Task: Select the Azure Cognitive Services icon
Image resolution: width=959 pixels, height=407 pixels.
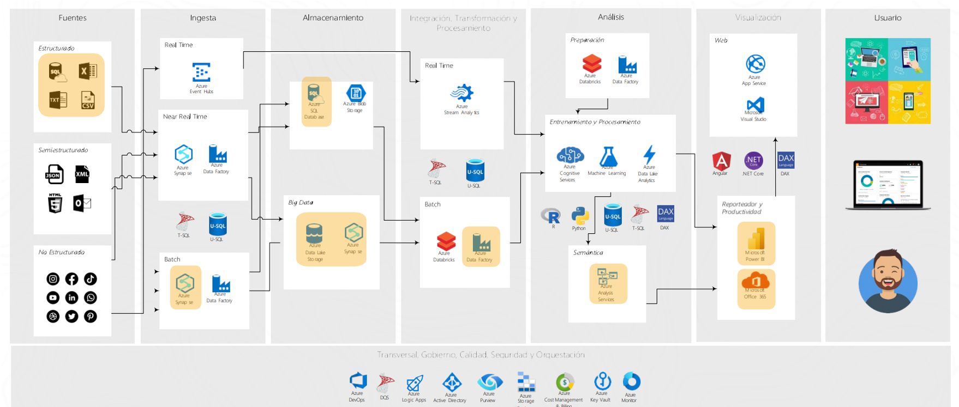Action: 570,155
